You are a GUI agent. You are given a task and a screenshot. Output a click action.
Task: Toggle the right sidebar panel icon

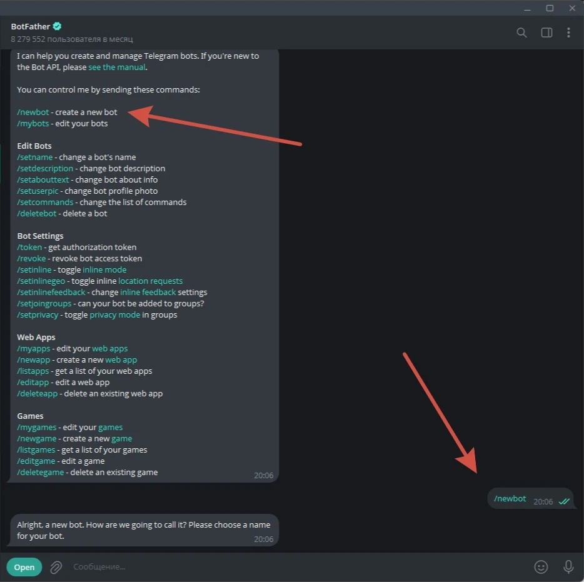tap(546, 33)
